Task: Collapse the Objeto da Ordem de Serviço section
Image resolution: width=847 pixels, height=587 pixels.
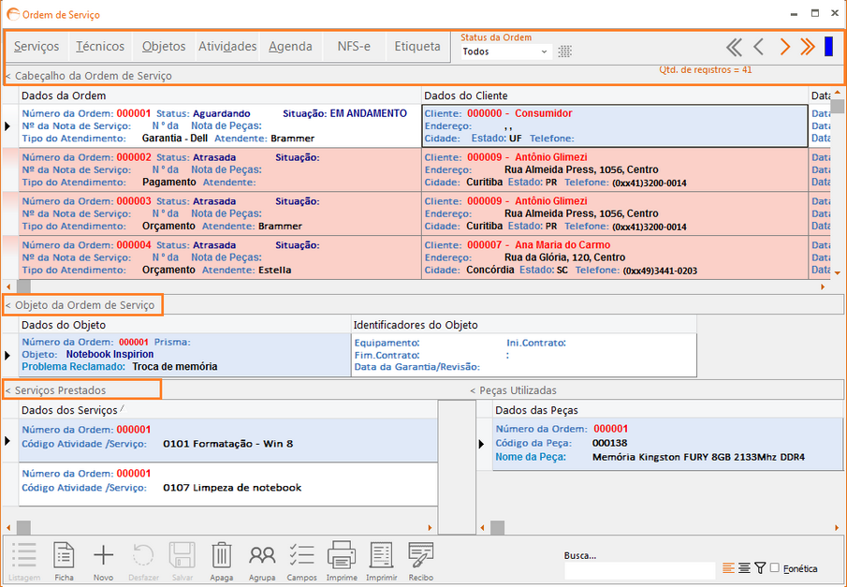Action: click(80, 305)
